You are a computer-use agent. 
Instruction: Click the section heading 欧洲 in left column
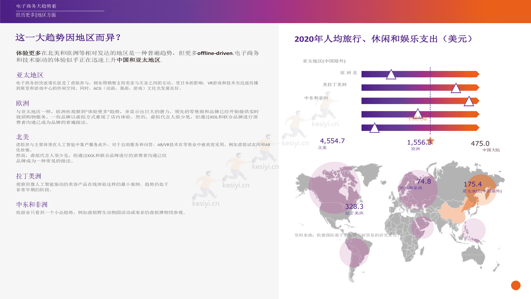click(23, 103)
